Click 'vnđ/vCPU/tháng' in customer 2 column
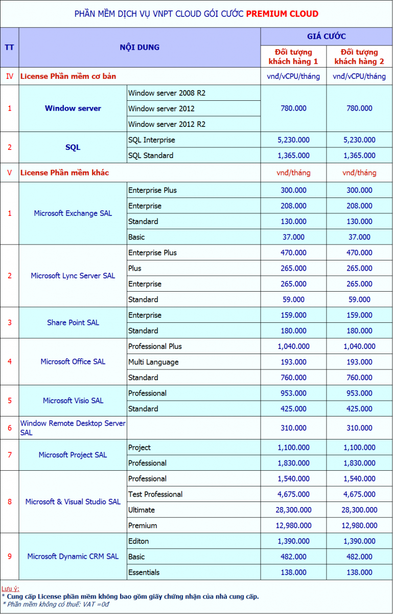 (359, 76)
